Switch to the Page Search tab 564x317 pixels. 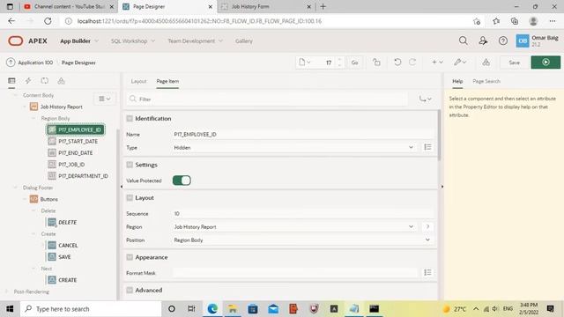pyautogui.click(x=486, y=81)
